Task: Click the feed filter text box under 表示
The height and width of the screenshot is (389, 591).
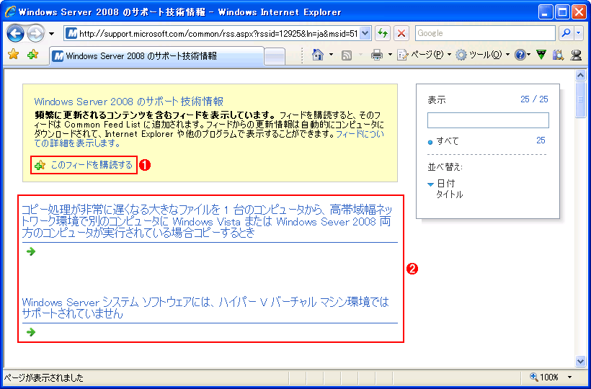Action: coord(488,120)
